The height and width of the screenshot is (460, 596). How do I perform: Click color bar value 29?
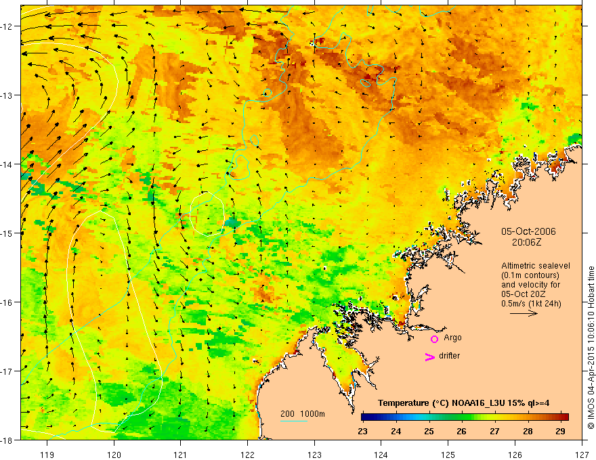560,431
